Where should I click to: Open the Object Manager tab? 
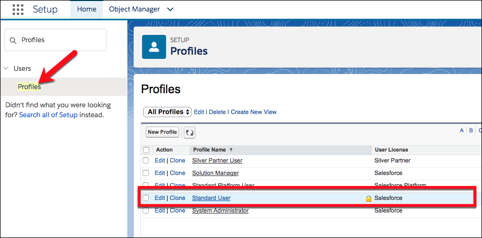coord(134,9)
